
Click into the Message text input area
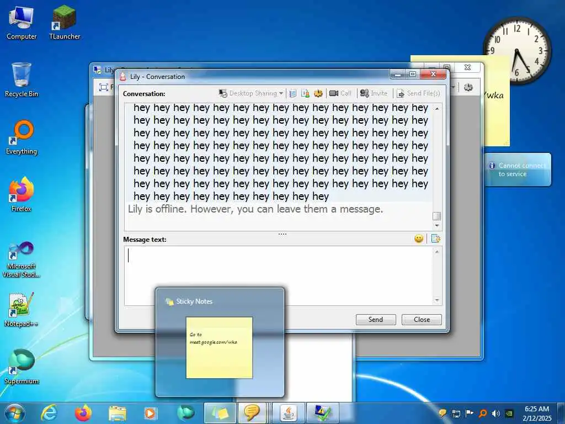coord(279,276)
